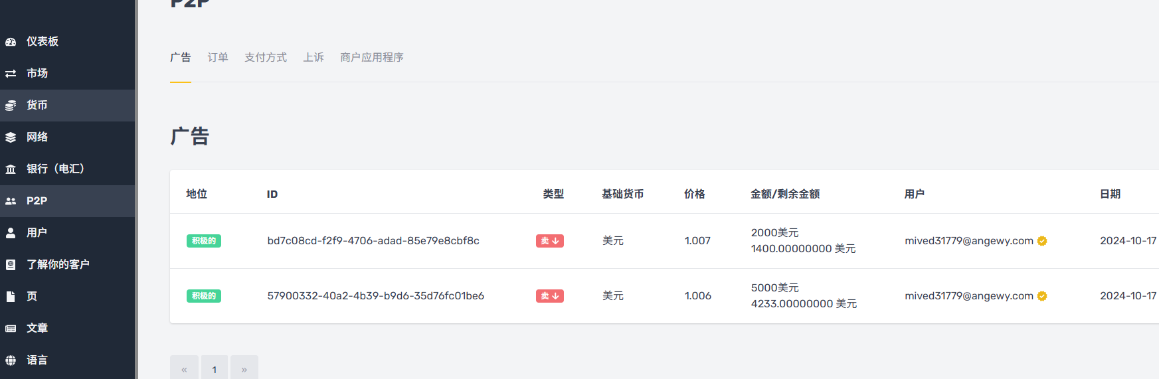Click the 卖 sell badge in 1.006 row
1159x379 pixels.
click(550, 296)
